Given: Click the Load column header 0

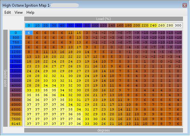Looking at the screenshot, I should [x=29, y=25].
